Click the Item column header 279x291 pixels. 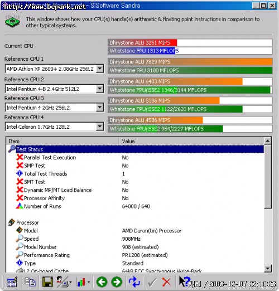tap(63, 141)
